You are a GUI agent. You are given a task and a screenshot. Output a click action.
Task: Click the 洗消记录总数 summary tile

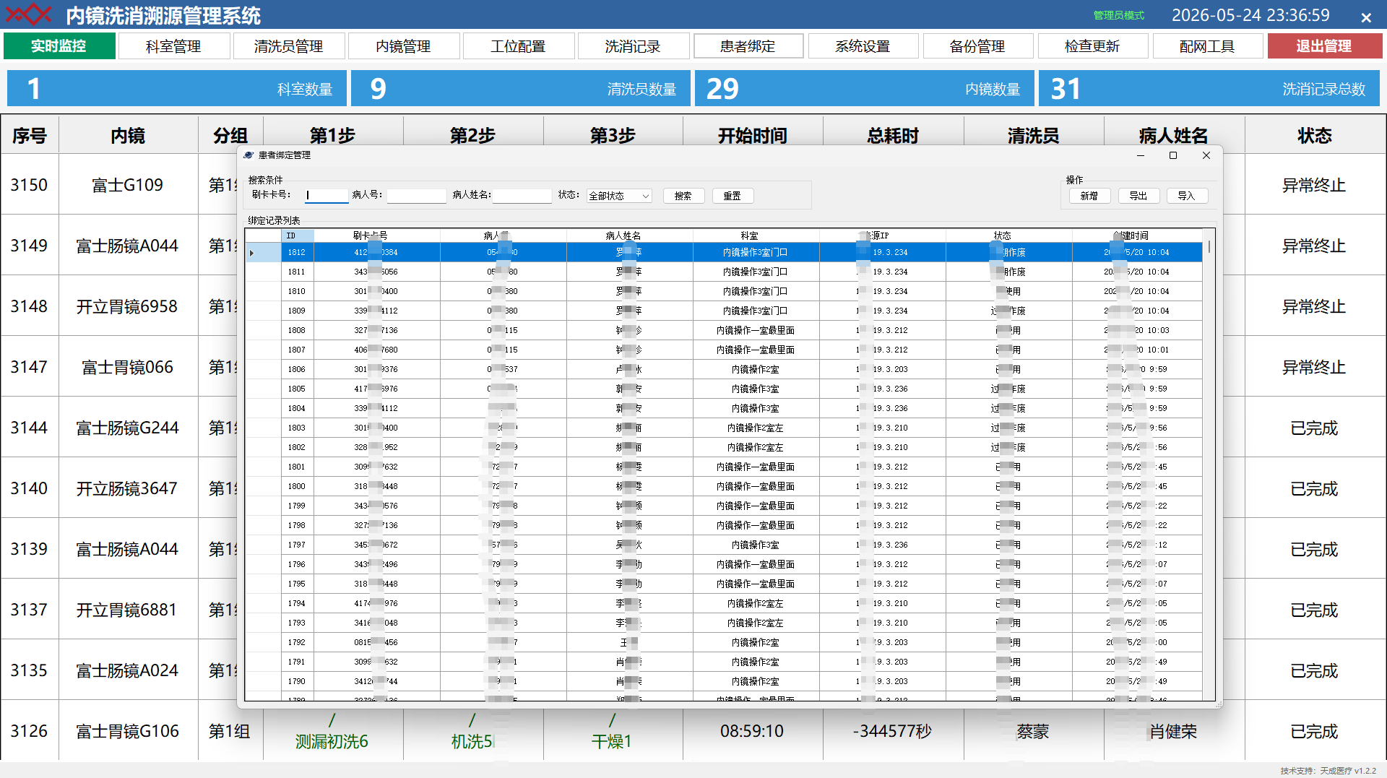[1209, 89]
